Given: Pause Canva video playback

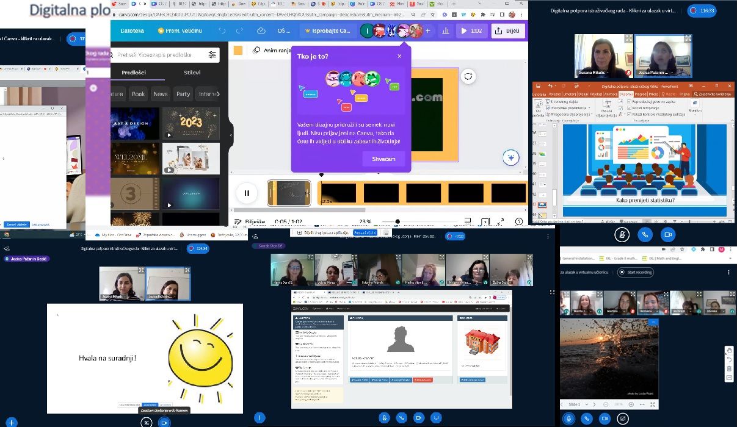Looking at the screenshot, I should tap(247, 193).
